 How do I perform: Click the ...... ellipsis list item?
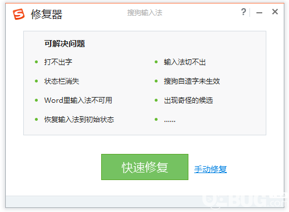tap(170, 121)
